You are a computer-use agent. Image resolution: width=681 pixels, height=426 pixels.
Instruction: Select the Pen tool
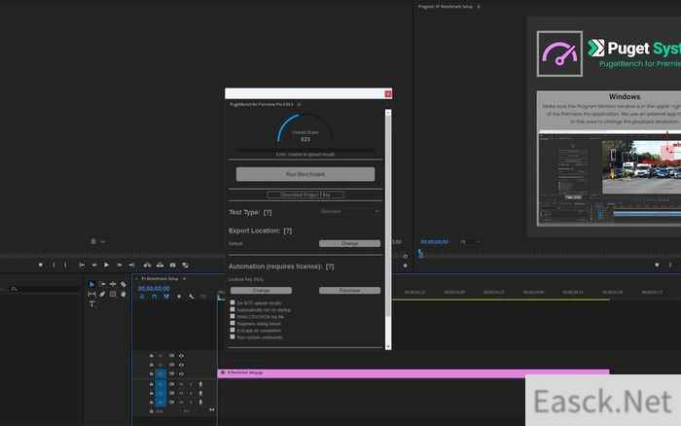tap(102, 295)
